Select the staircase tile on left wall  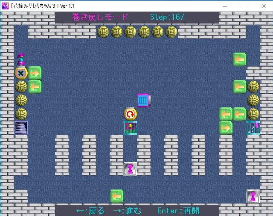tap(21, 127)
